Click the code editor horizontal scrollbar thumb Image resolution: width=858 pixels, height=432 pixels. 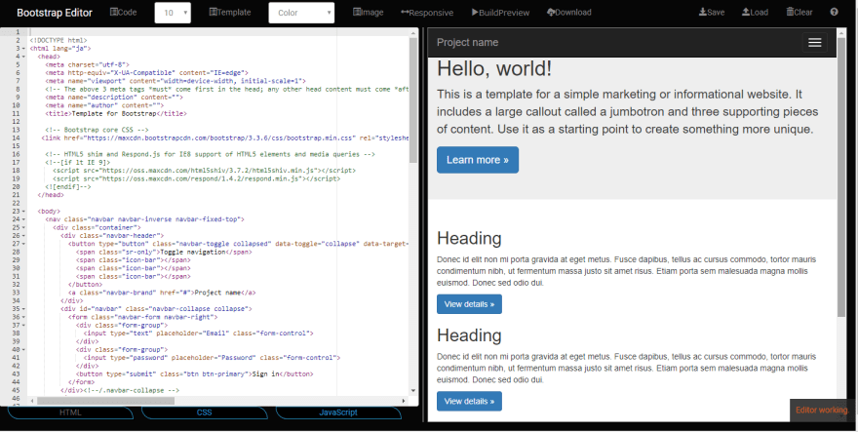coord(103,401)
